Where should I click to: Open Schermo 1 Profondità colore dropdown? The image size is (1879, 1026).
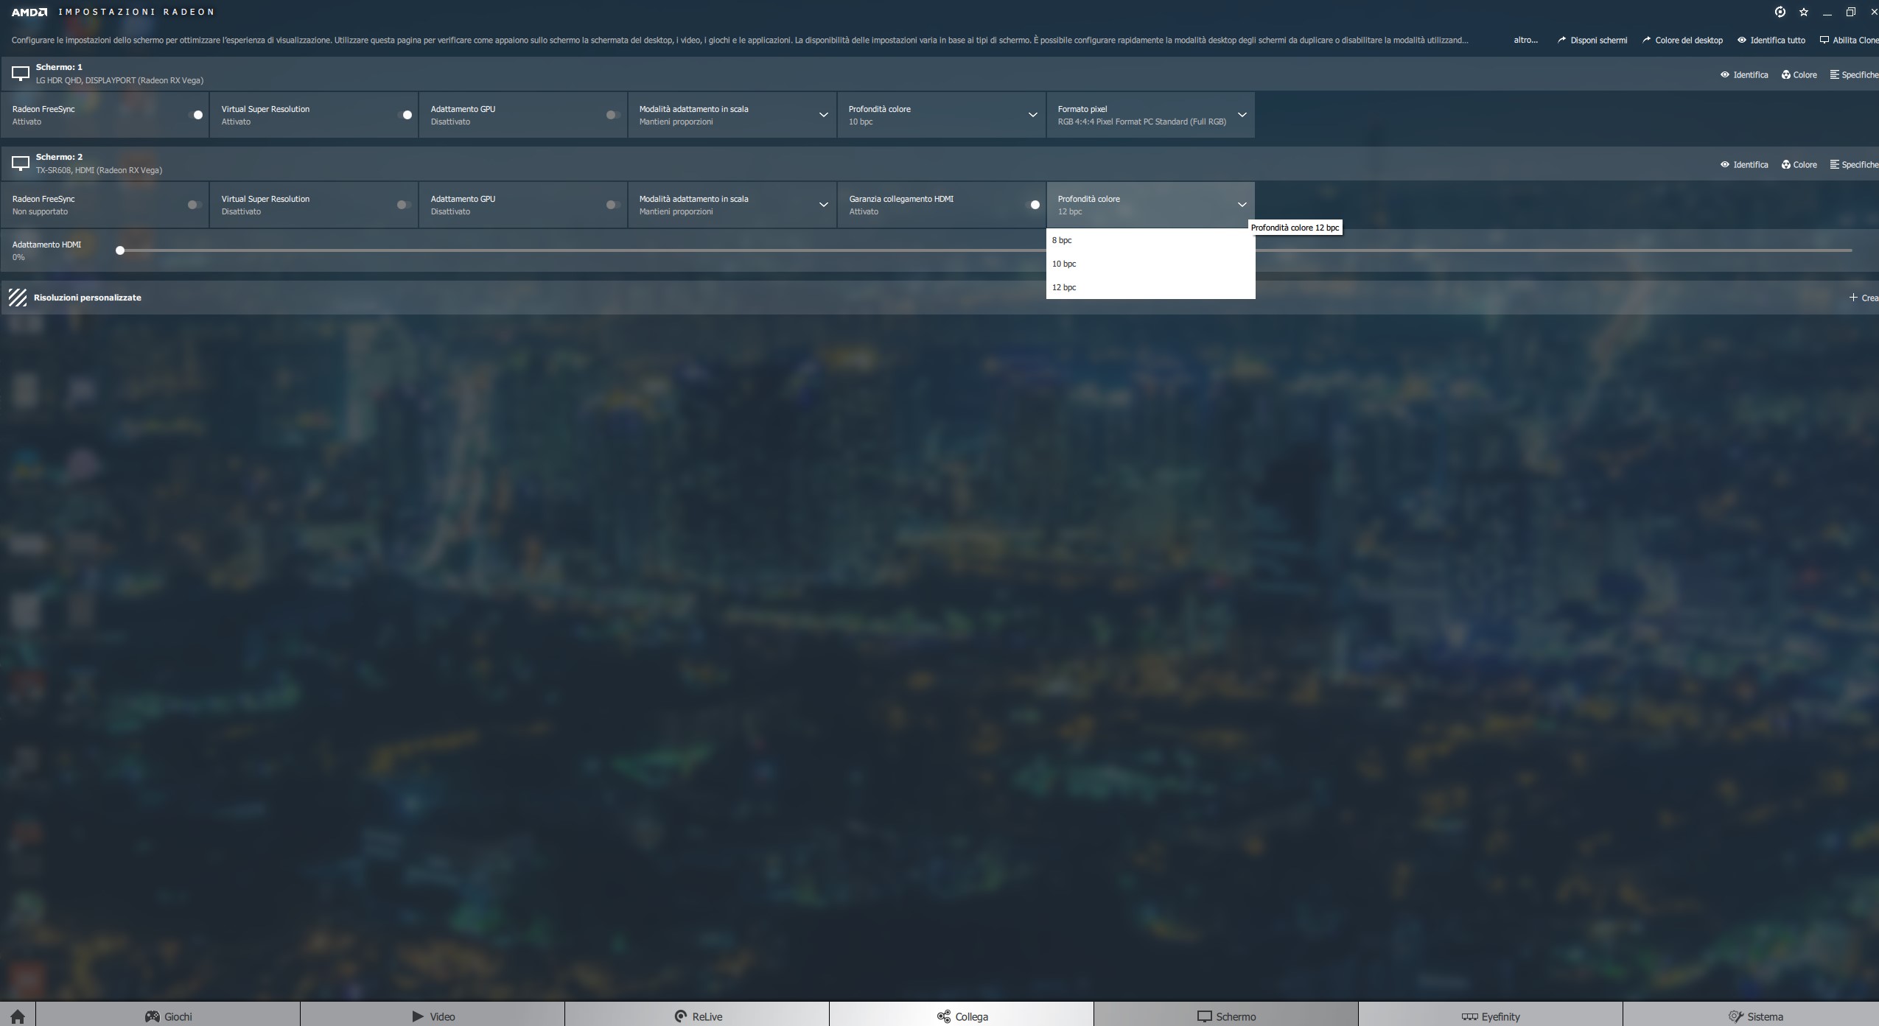1032,115
